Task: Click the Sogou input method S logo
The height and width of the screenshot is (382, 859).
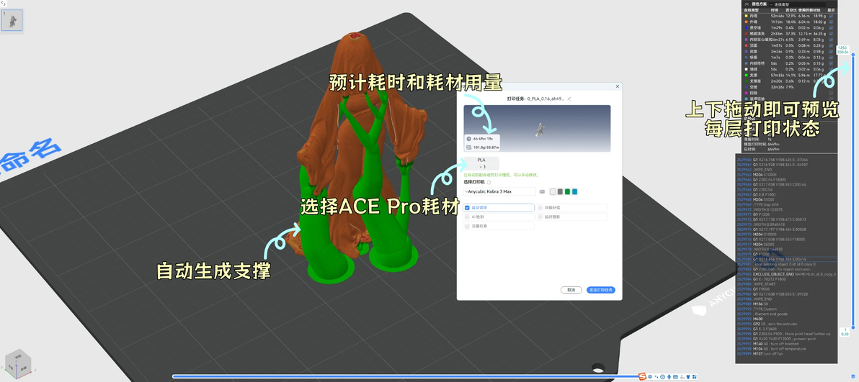Action: click(x=643, y=376)
